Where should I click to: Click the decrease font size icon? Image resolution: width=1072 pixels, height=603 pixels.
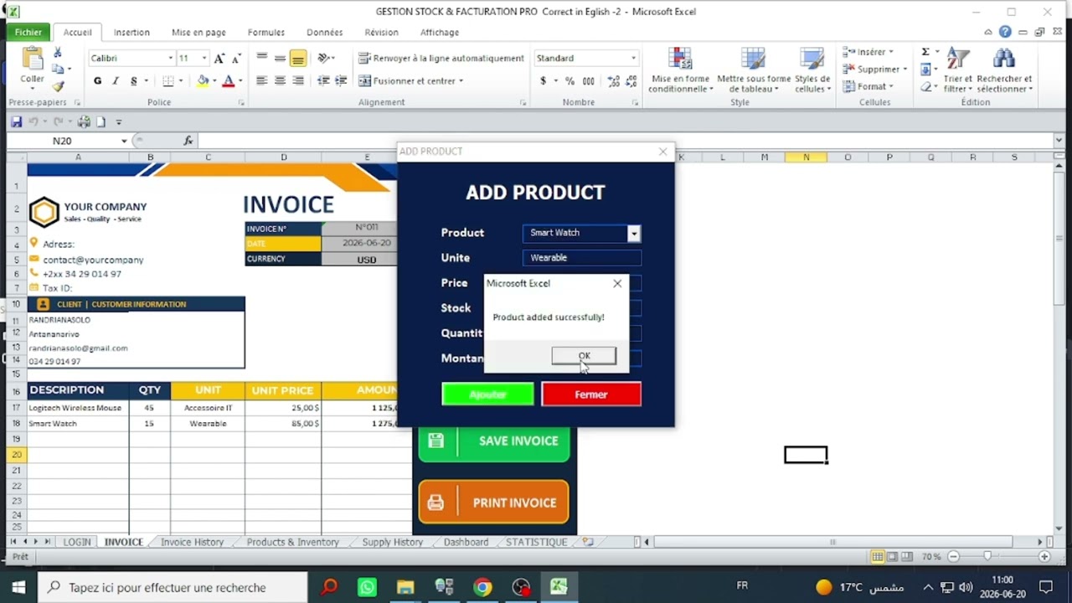click(236, 59)
